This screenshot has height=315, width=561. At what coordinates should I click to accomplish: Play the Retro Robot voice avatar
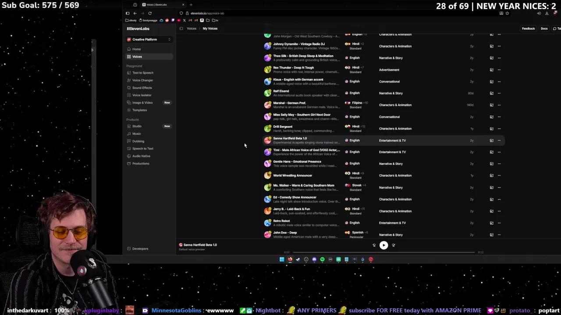(267, 223)
